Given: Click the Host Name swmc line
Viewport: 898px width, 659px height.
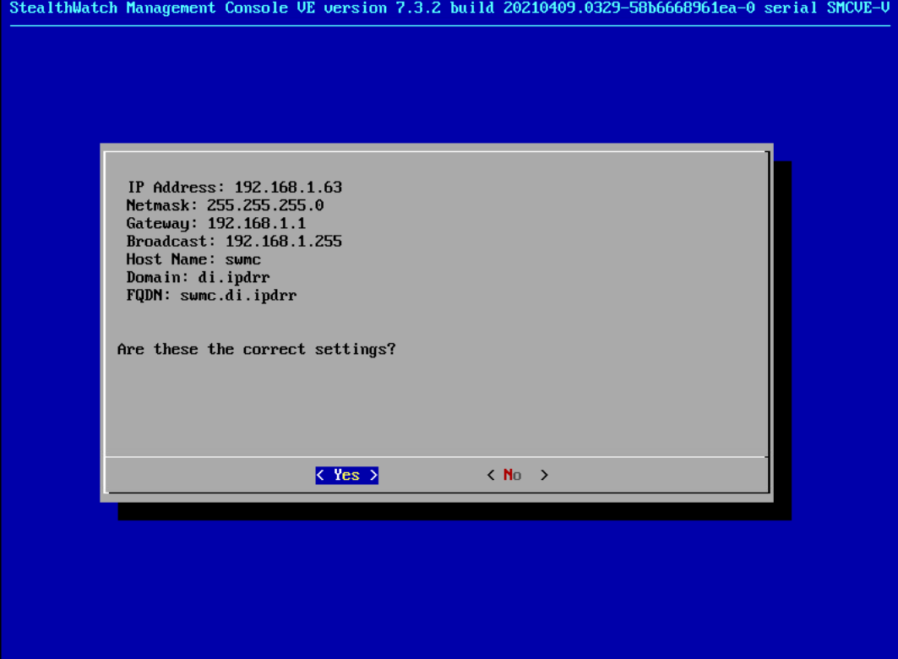Looking at the screenshot, I should click(193, 259).
